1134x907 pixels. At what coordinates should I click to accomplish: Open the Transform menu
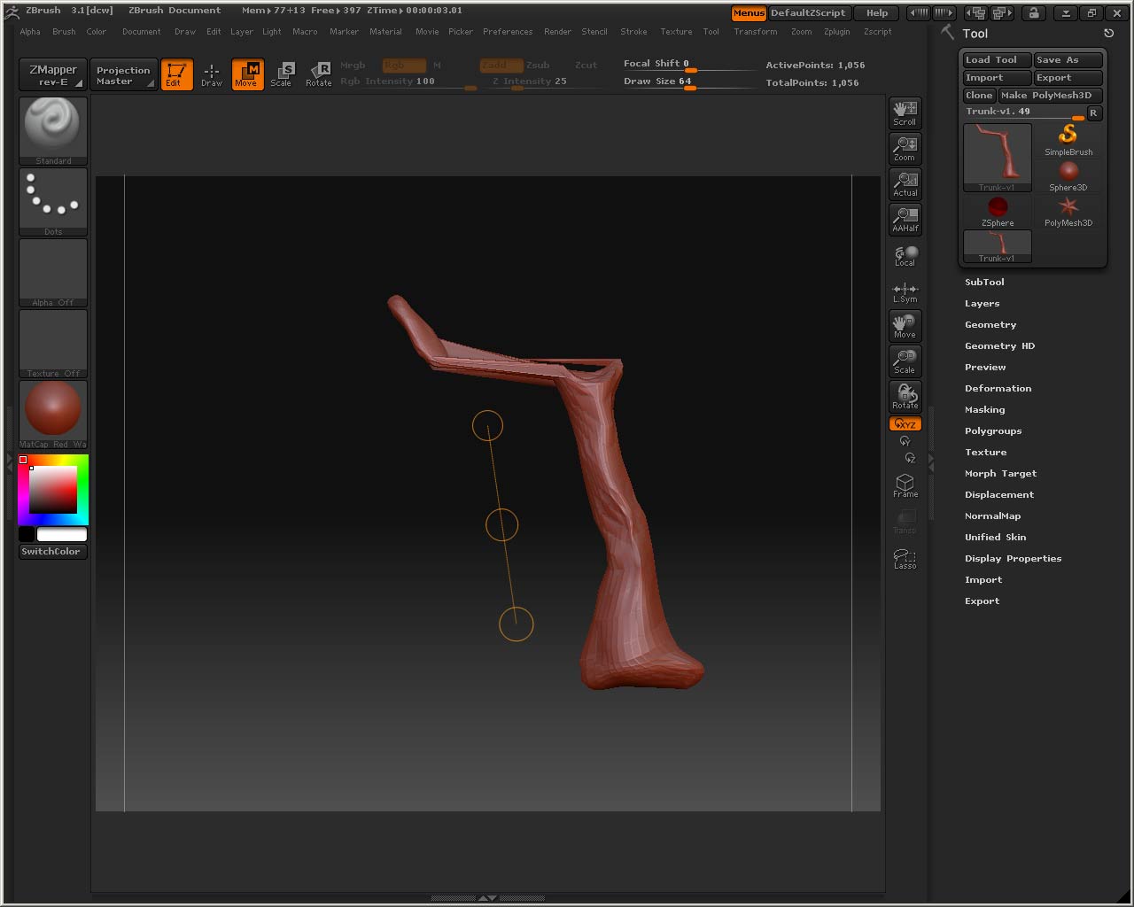point(756,32)
